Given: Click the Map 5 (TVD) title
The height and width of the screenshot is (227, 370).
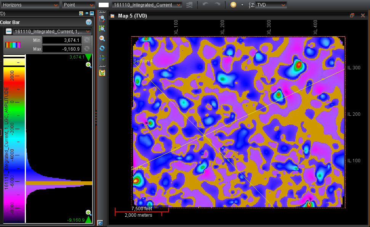Looking at the screenshot, I should (133, 16).
